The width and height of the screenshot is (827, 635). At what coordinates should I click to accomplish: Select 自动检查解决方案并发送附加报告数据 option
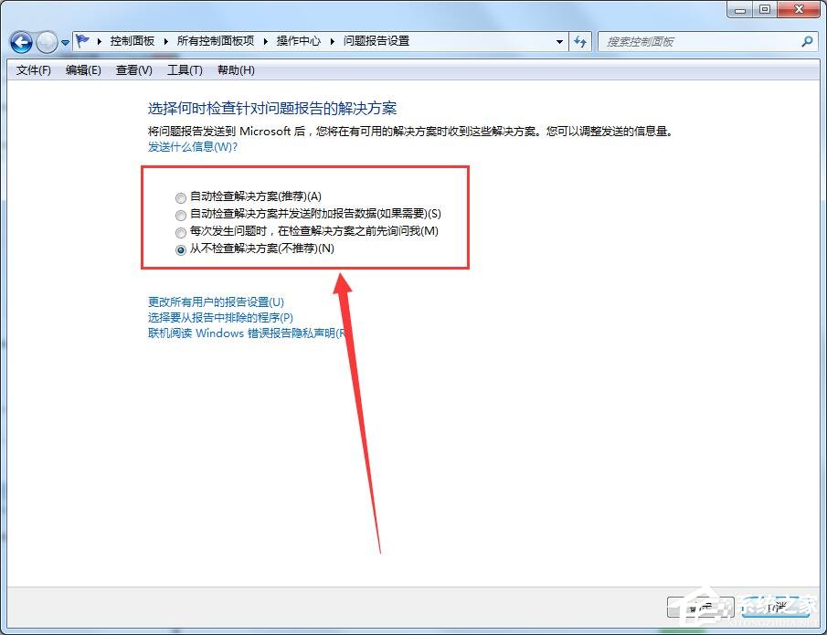180,215
